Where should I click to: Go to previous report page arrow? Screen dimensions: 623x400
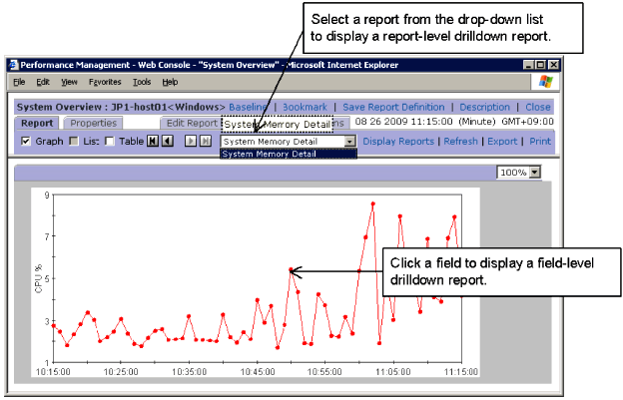(x=168, y=141)
